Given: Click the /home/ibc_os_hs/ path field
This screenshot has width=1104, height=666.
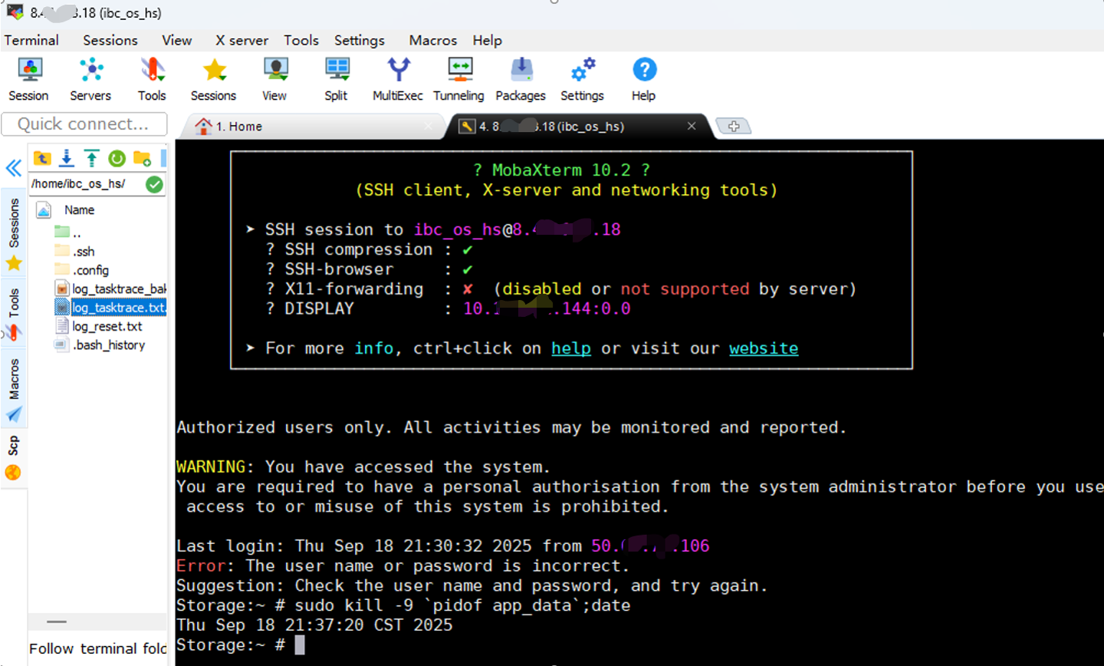Looking at the screenshot, I should tap(86, 184).
